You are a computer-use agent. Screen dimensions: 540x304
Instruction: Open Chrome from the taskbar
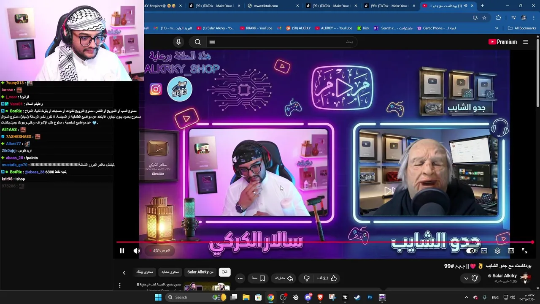pos(271,297)
